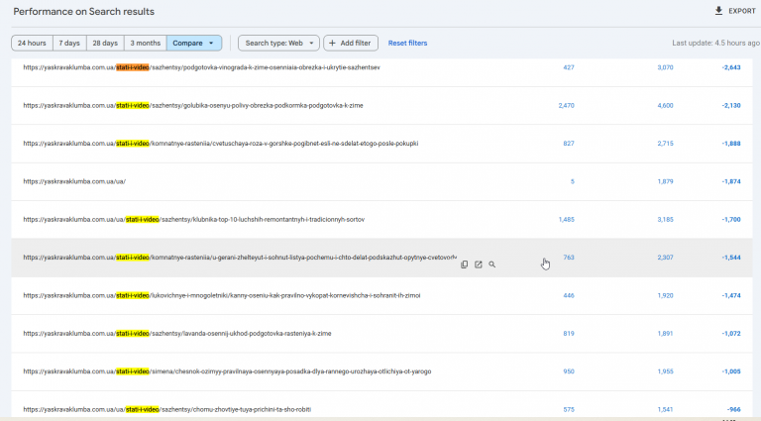Select the 7 days date range
This screenshot has height=421, width=761.
click(69, 44)
